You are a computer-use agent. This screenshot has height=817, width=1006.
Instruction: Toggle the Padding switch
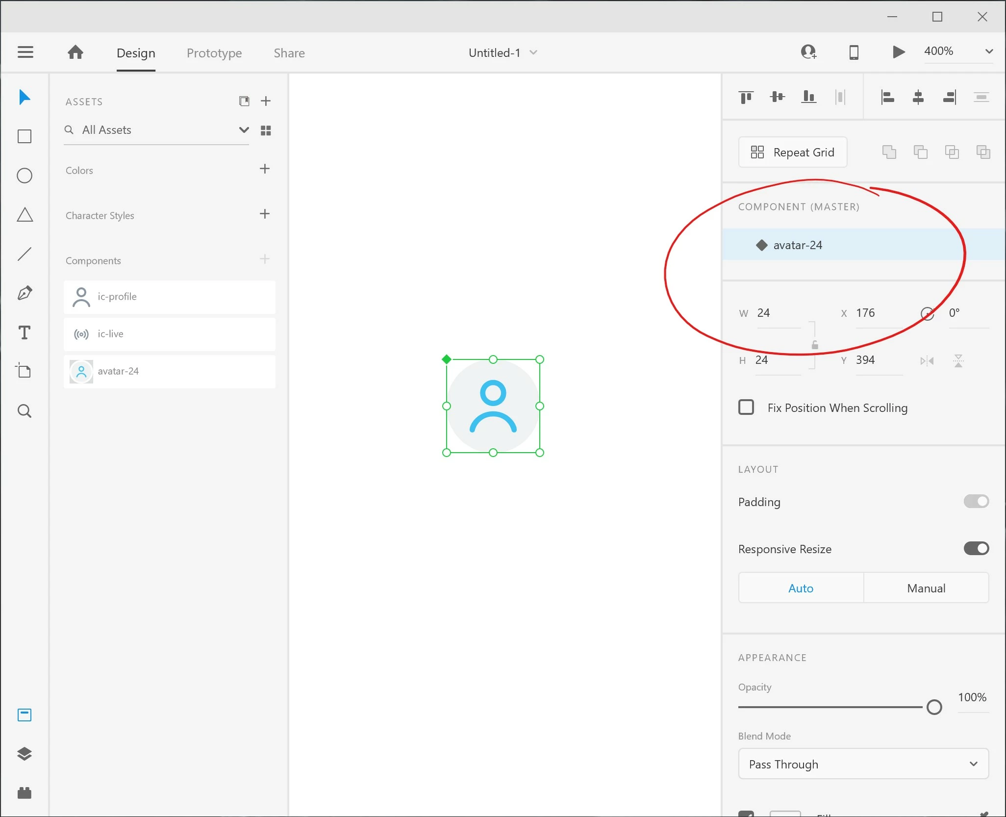click(976, 501)
